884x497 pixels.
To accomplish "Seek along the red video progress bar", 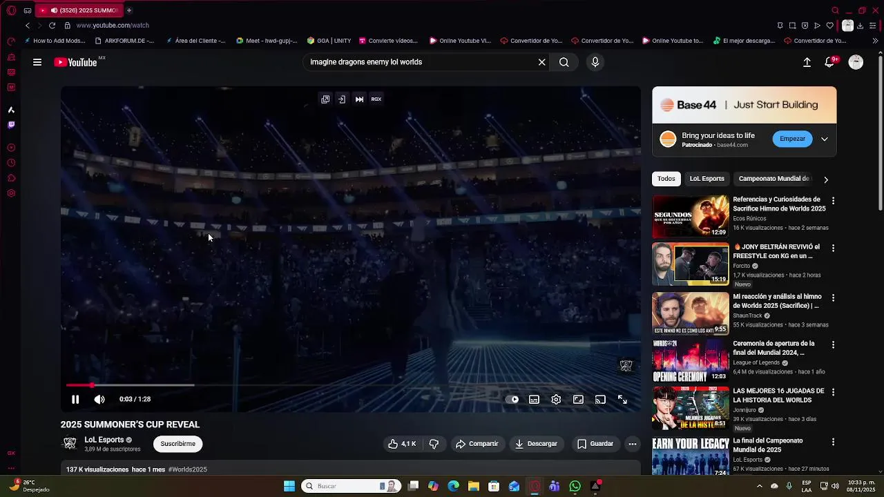I will pyautogui.click(x=352, y=385).
